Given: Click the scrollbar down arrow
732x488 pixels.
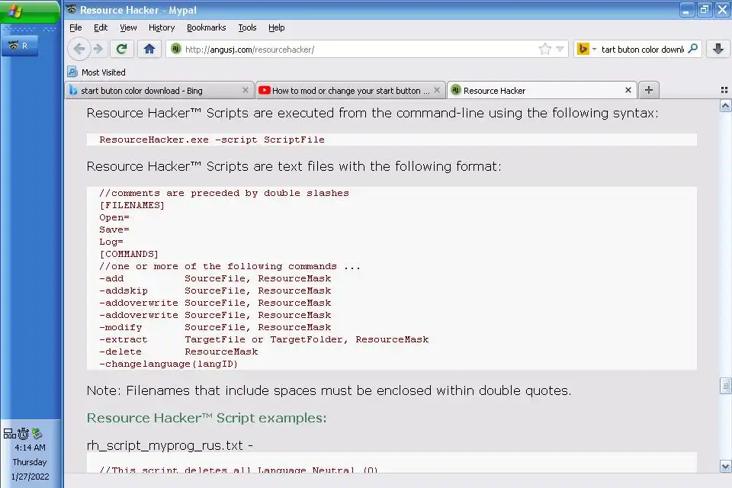Looking at the screenshot, I should point(725,466).
